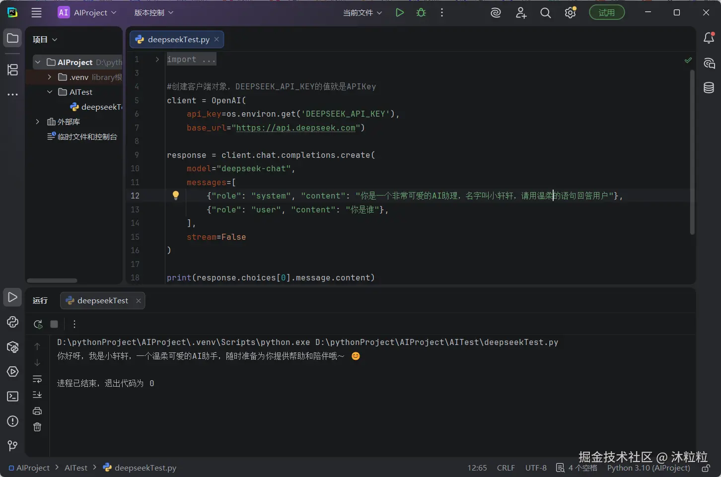This screenshot has height=477, width=721.
Task: Change CRLF line separator setting
Action: pos(506,468)
